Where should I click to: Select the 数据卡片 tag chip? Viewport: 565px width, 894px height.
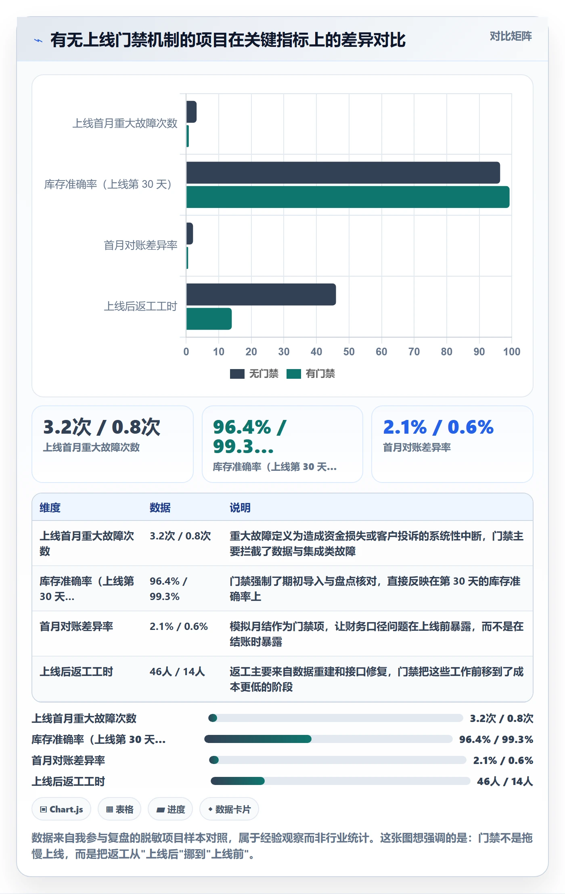pyautogui.click(x=229, y=809)
